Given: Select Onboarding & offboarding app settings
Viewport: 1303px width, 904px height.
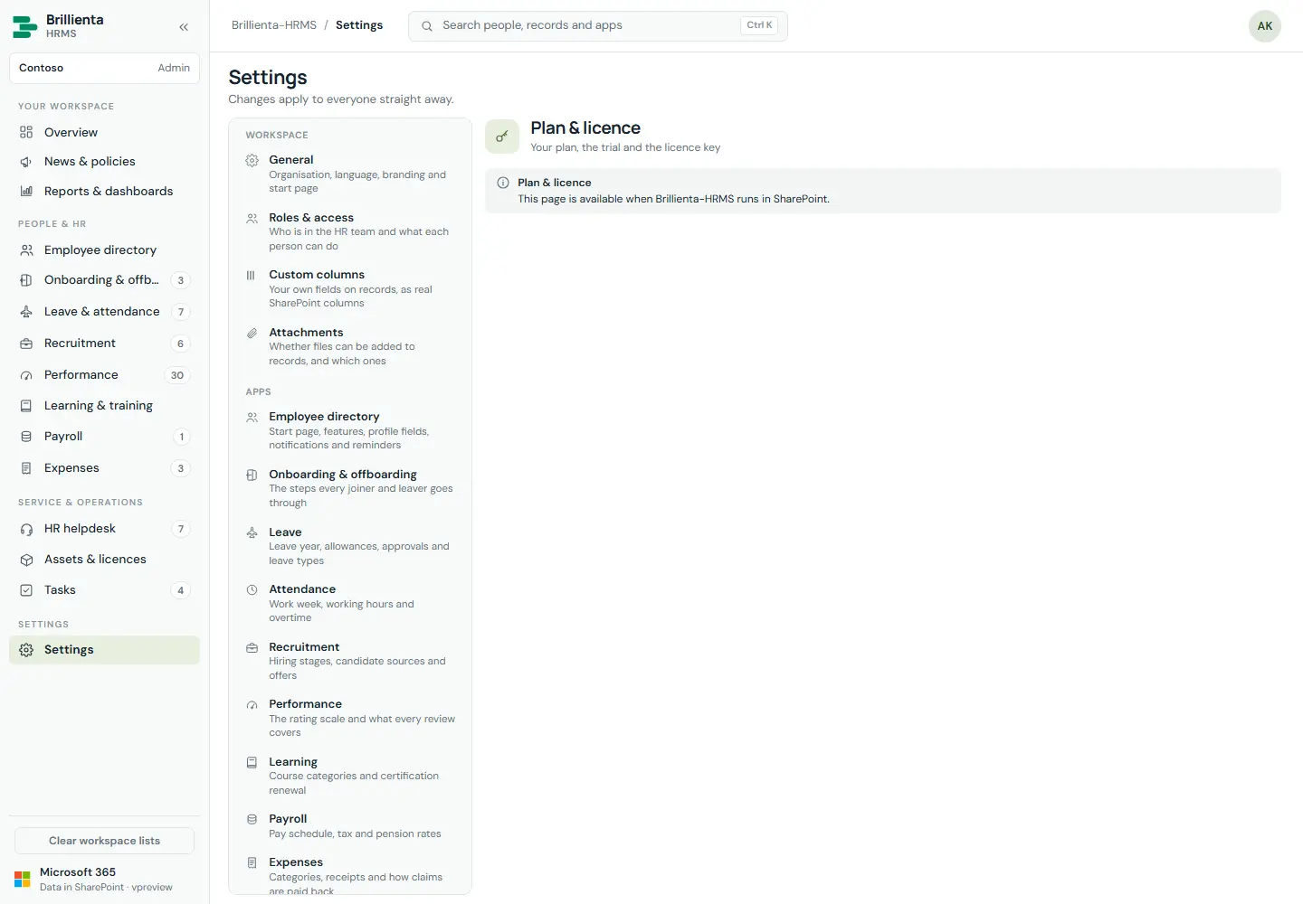Looking at the screenshot, I should point(350,488).
